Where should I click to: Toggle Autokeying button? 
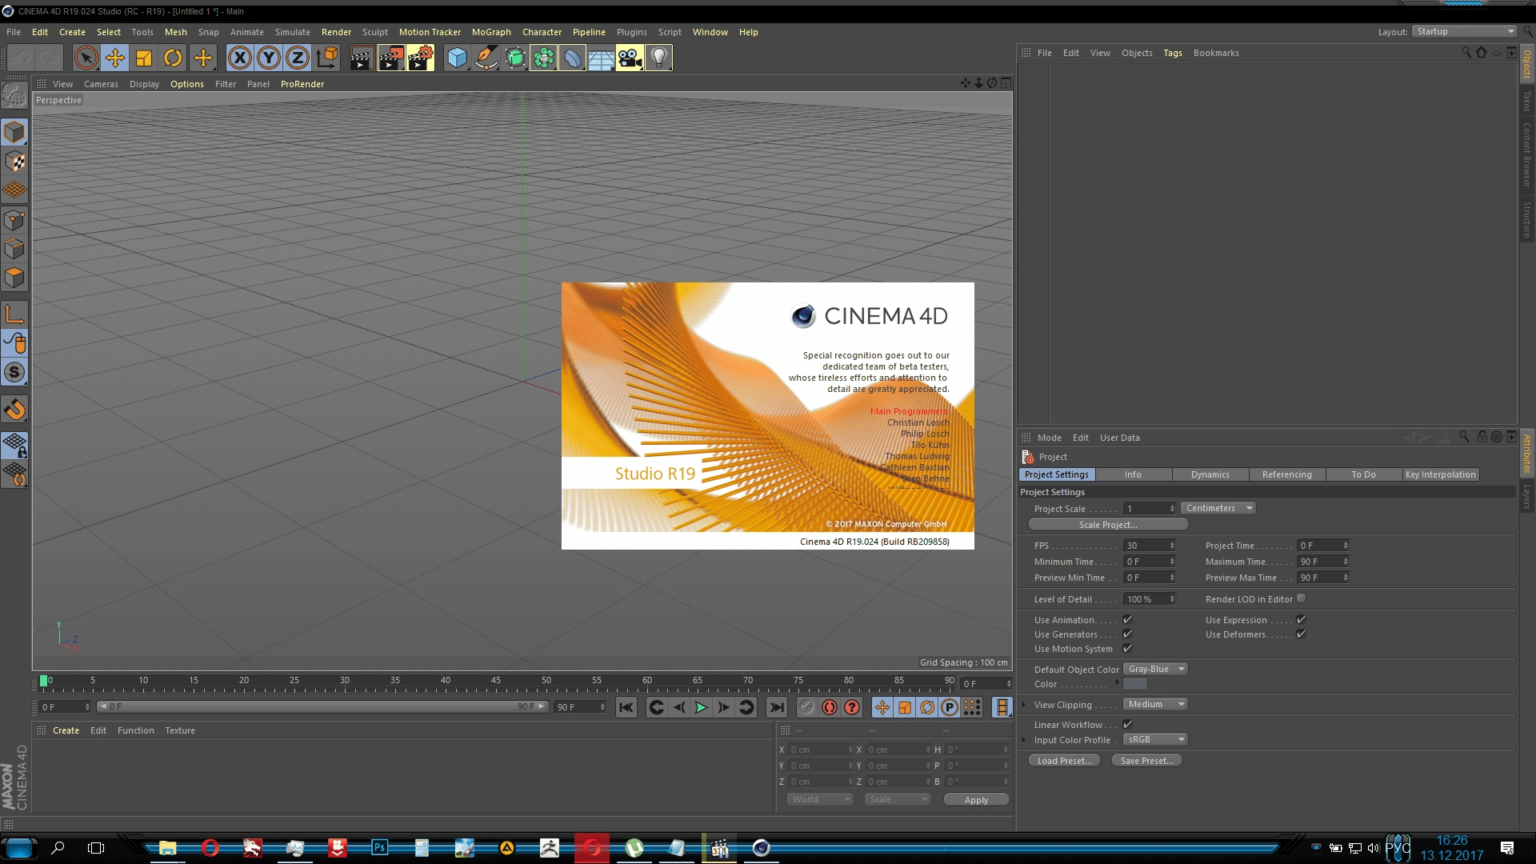pyautogui.click(x=830, y=707)
